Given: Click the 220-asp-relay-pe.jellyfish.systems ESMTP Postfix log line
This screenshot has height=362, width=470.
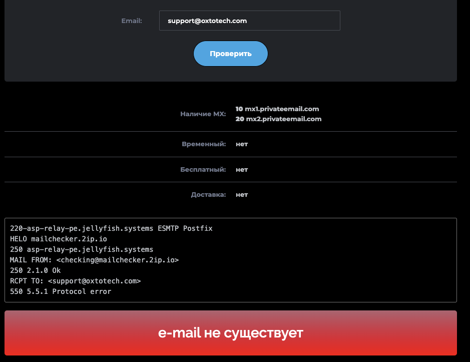Looking at the screenshot, I should click(x=111, y=228).
